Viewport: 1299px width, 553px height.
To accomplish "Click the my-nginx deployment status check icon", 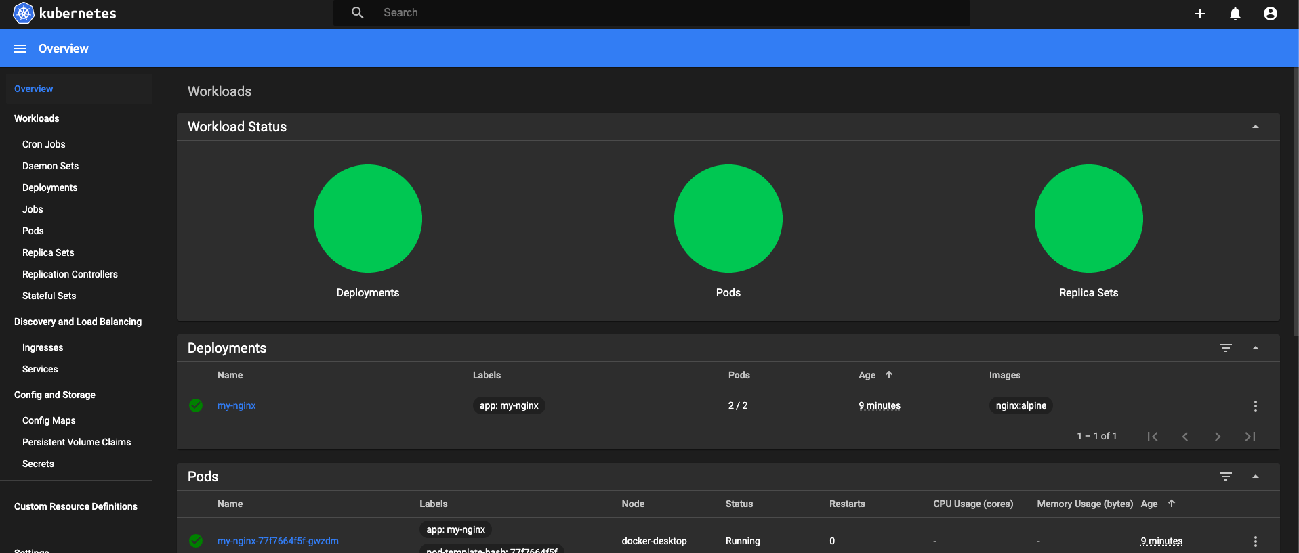I will pyautogui.click(x=196, y=405).
